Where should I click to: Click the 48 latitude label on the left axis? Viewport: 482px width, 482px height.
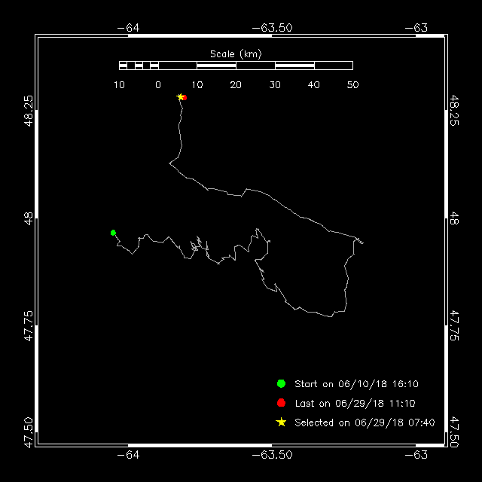pyautogui.click(x=28, y=218)
